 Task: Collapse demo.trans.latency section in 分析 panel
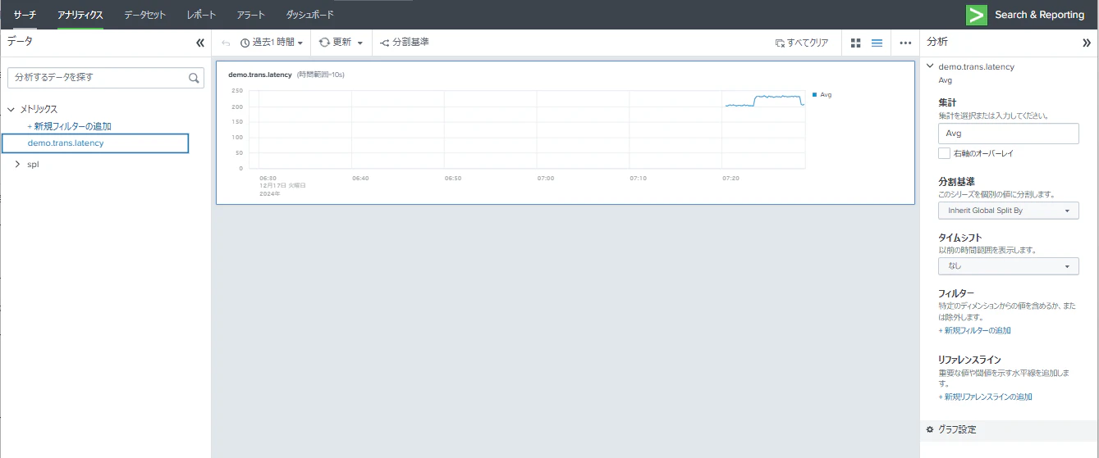click(929, 66)
